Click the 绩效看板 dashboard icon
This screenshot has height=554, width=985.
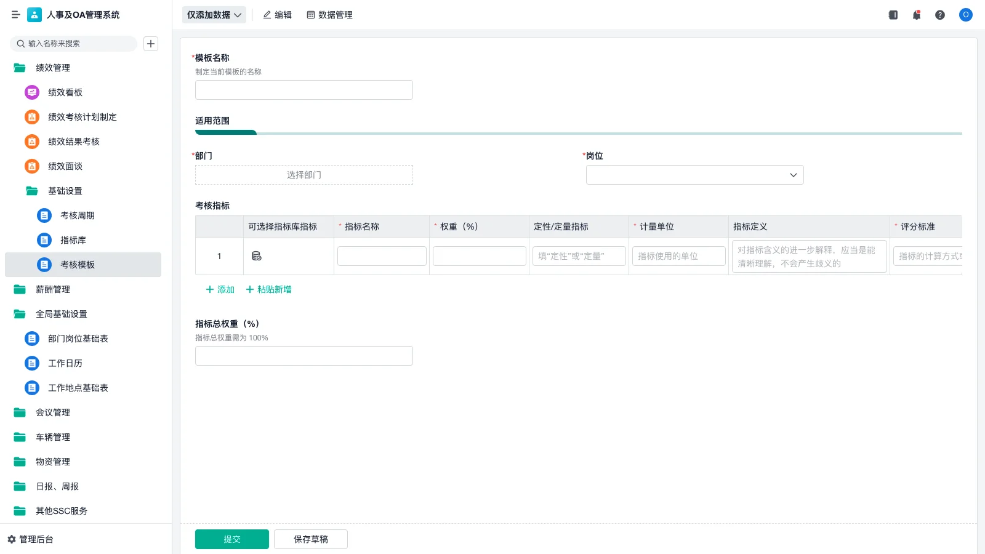[31, 92]
